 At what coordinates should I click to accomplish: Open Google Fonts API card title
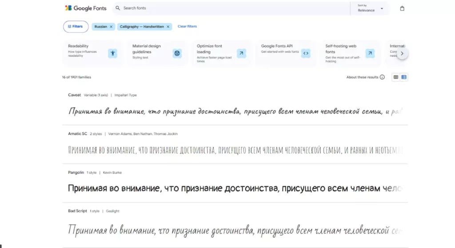pos(277,46)
